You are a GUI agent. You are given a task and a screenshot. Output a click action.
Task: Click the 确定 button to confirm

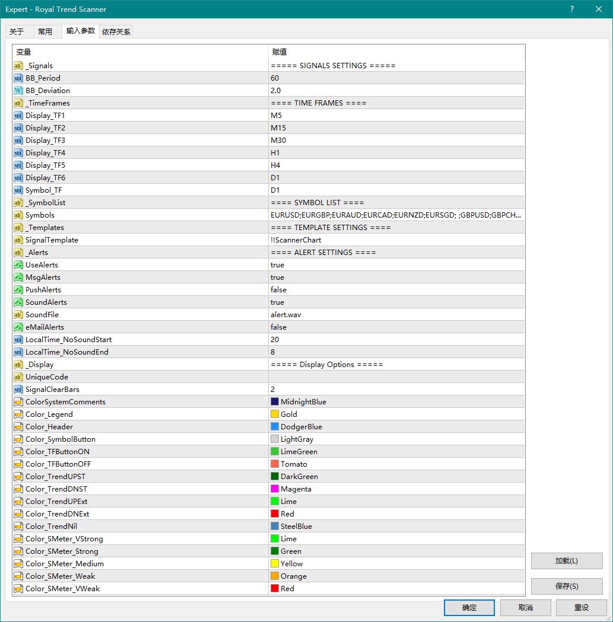point(469,608)
